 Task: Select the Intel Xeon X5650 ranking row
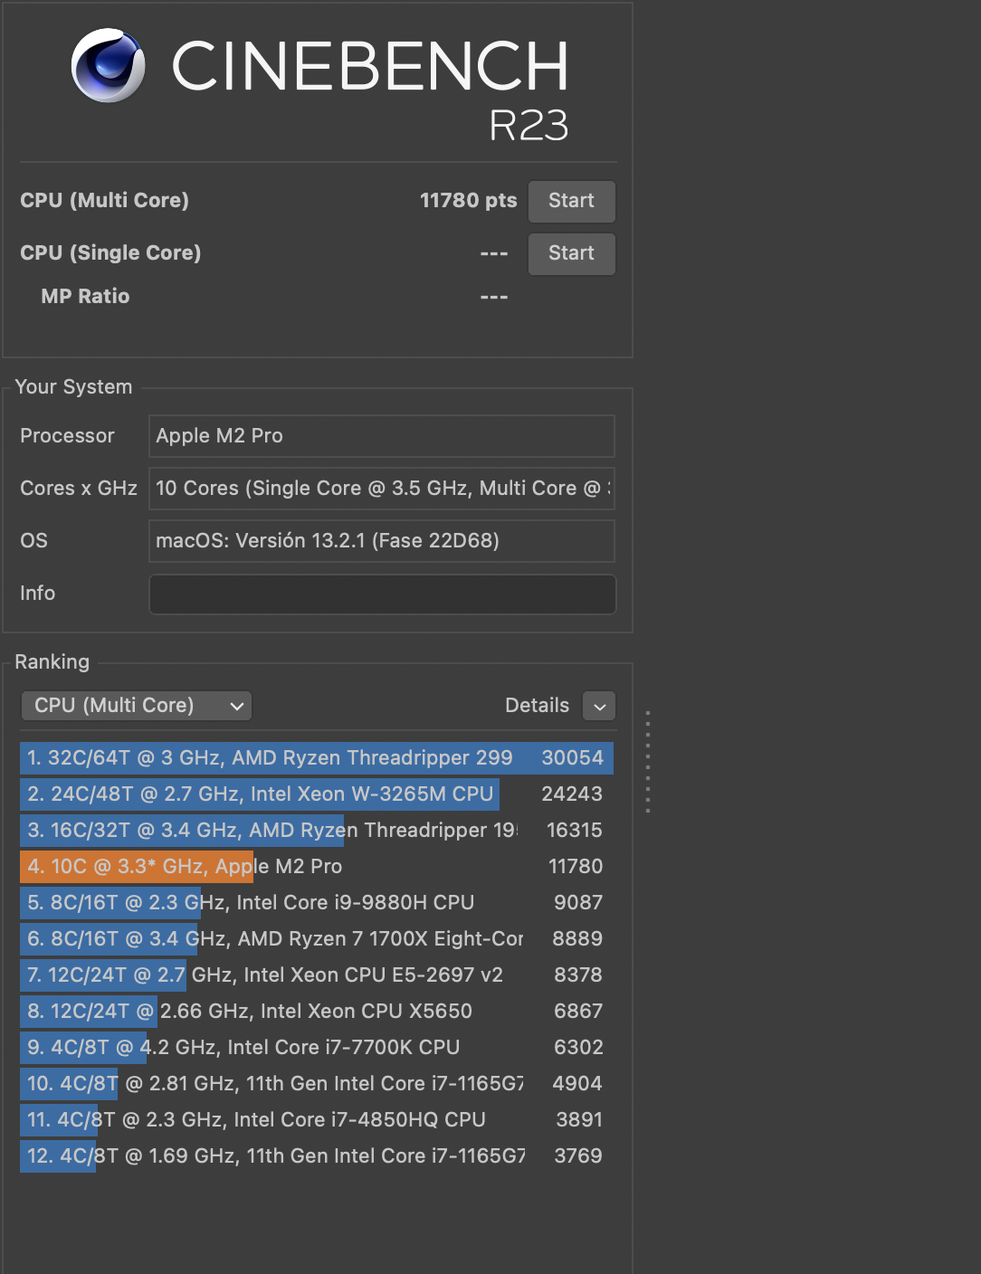tap(317, 1012)
